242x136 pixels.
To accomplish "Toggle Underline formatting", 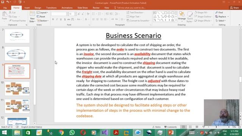I will [61, 19].
